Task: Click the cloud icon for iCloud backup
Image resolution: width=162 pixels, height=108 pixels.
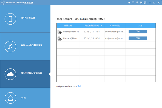Action: tap(10, 74)
